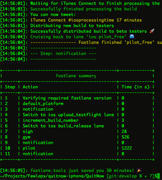
Task: Click the '17 minutes' text
Action: (129, 20)
